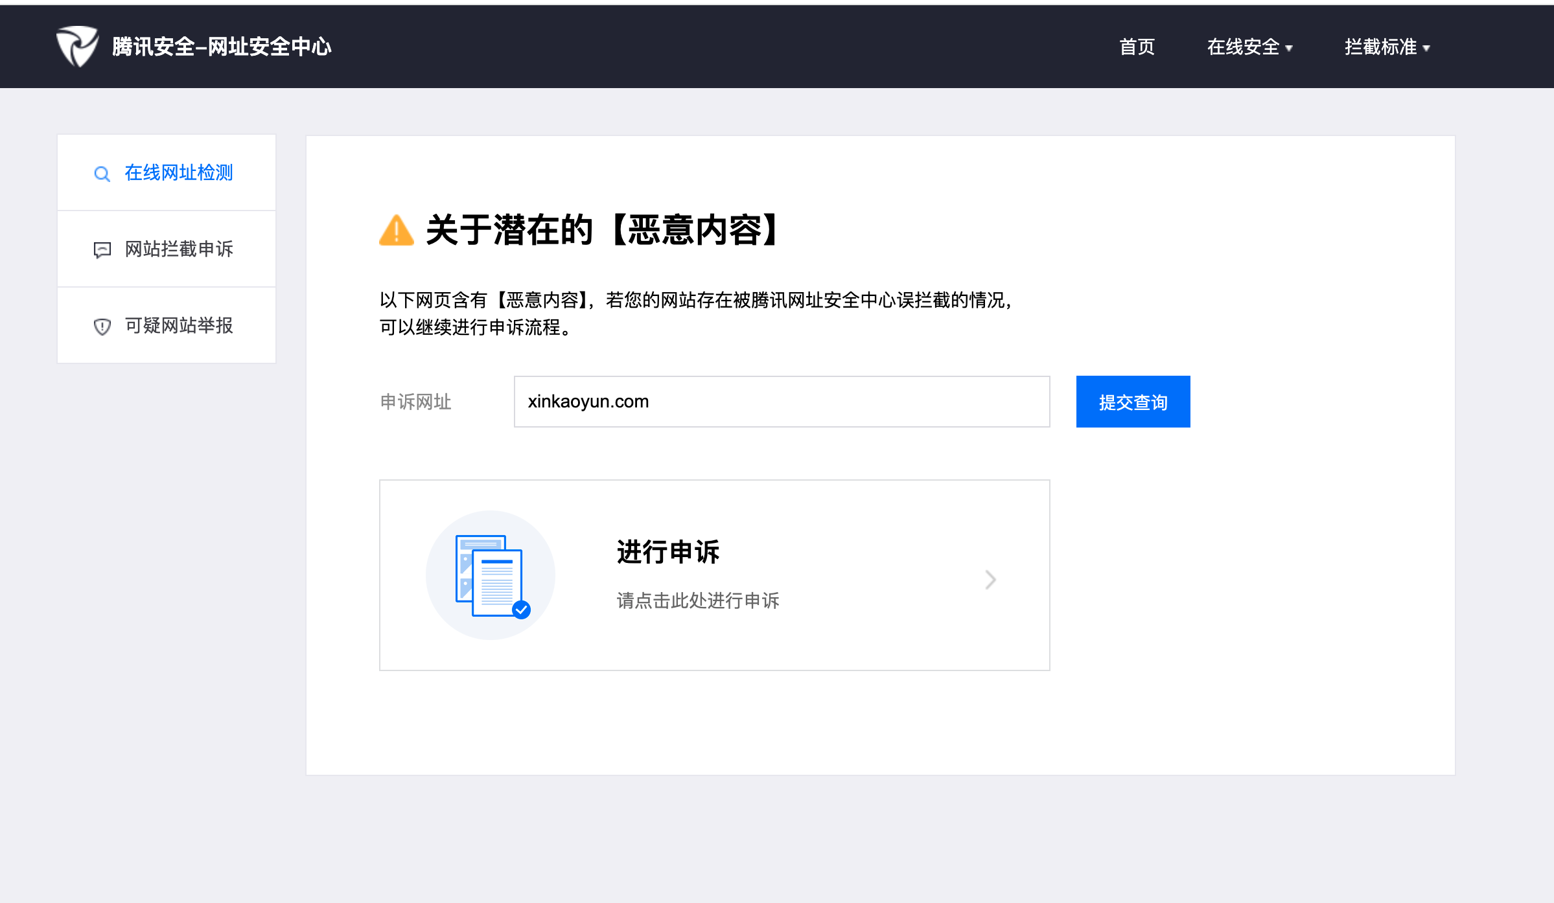Click the 进行申诉 heading link

click(667, 552)
